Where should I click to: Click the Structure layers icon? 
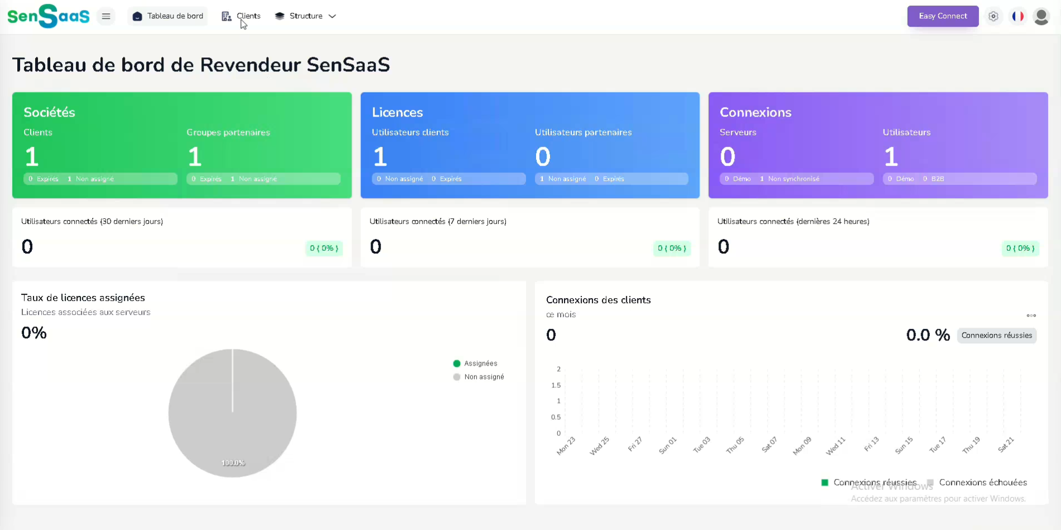[x=280, y=16]
